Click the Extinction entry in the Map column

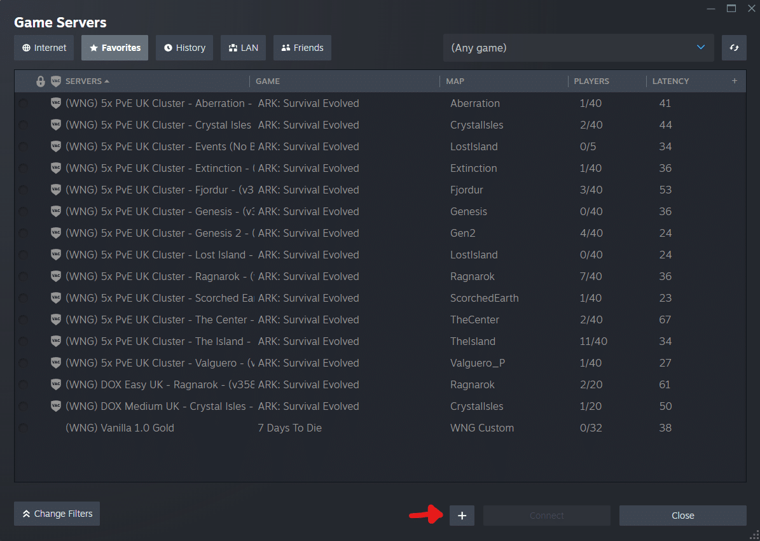(474, 169)
